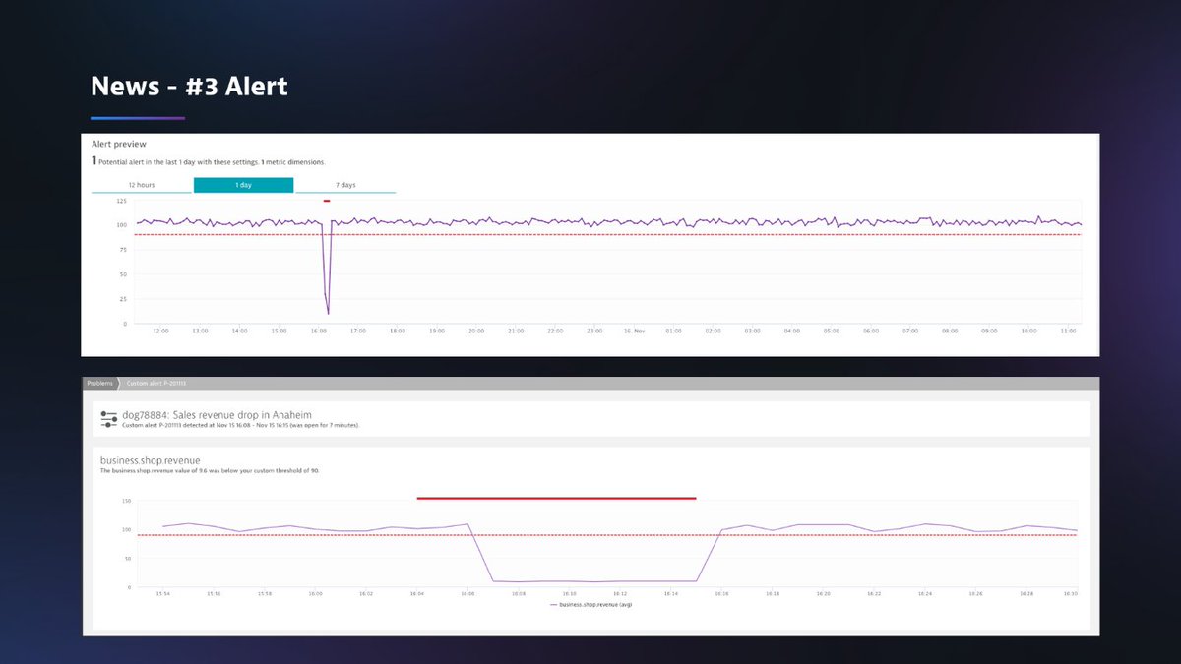This screenshot has width=1181, height=664.
Task: Switch to the 12 hours tab
Action: click(x=141, y=184)
